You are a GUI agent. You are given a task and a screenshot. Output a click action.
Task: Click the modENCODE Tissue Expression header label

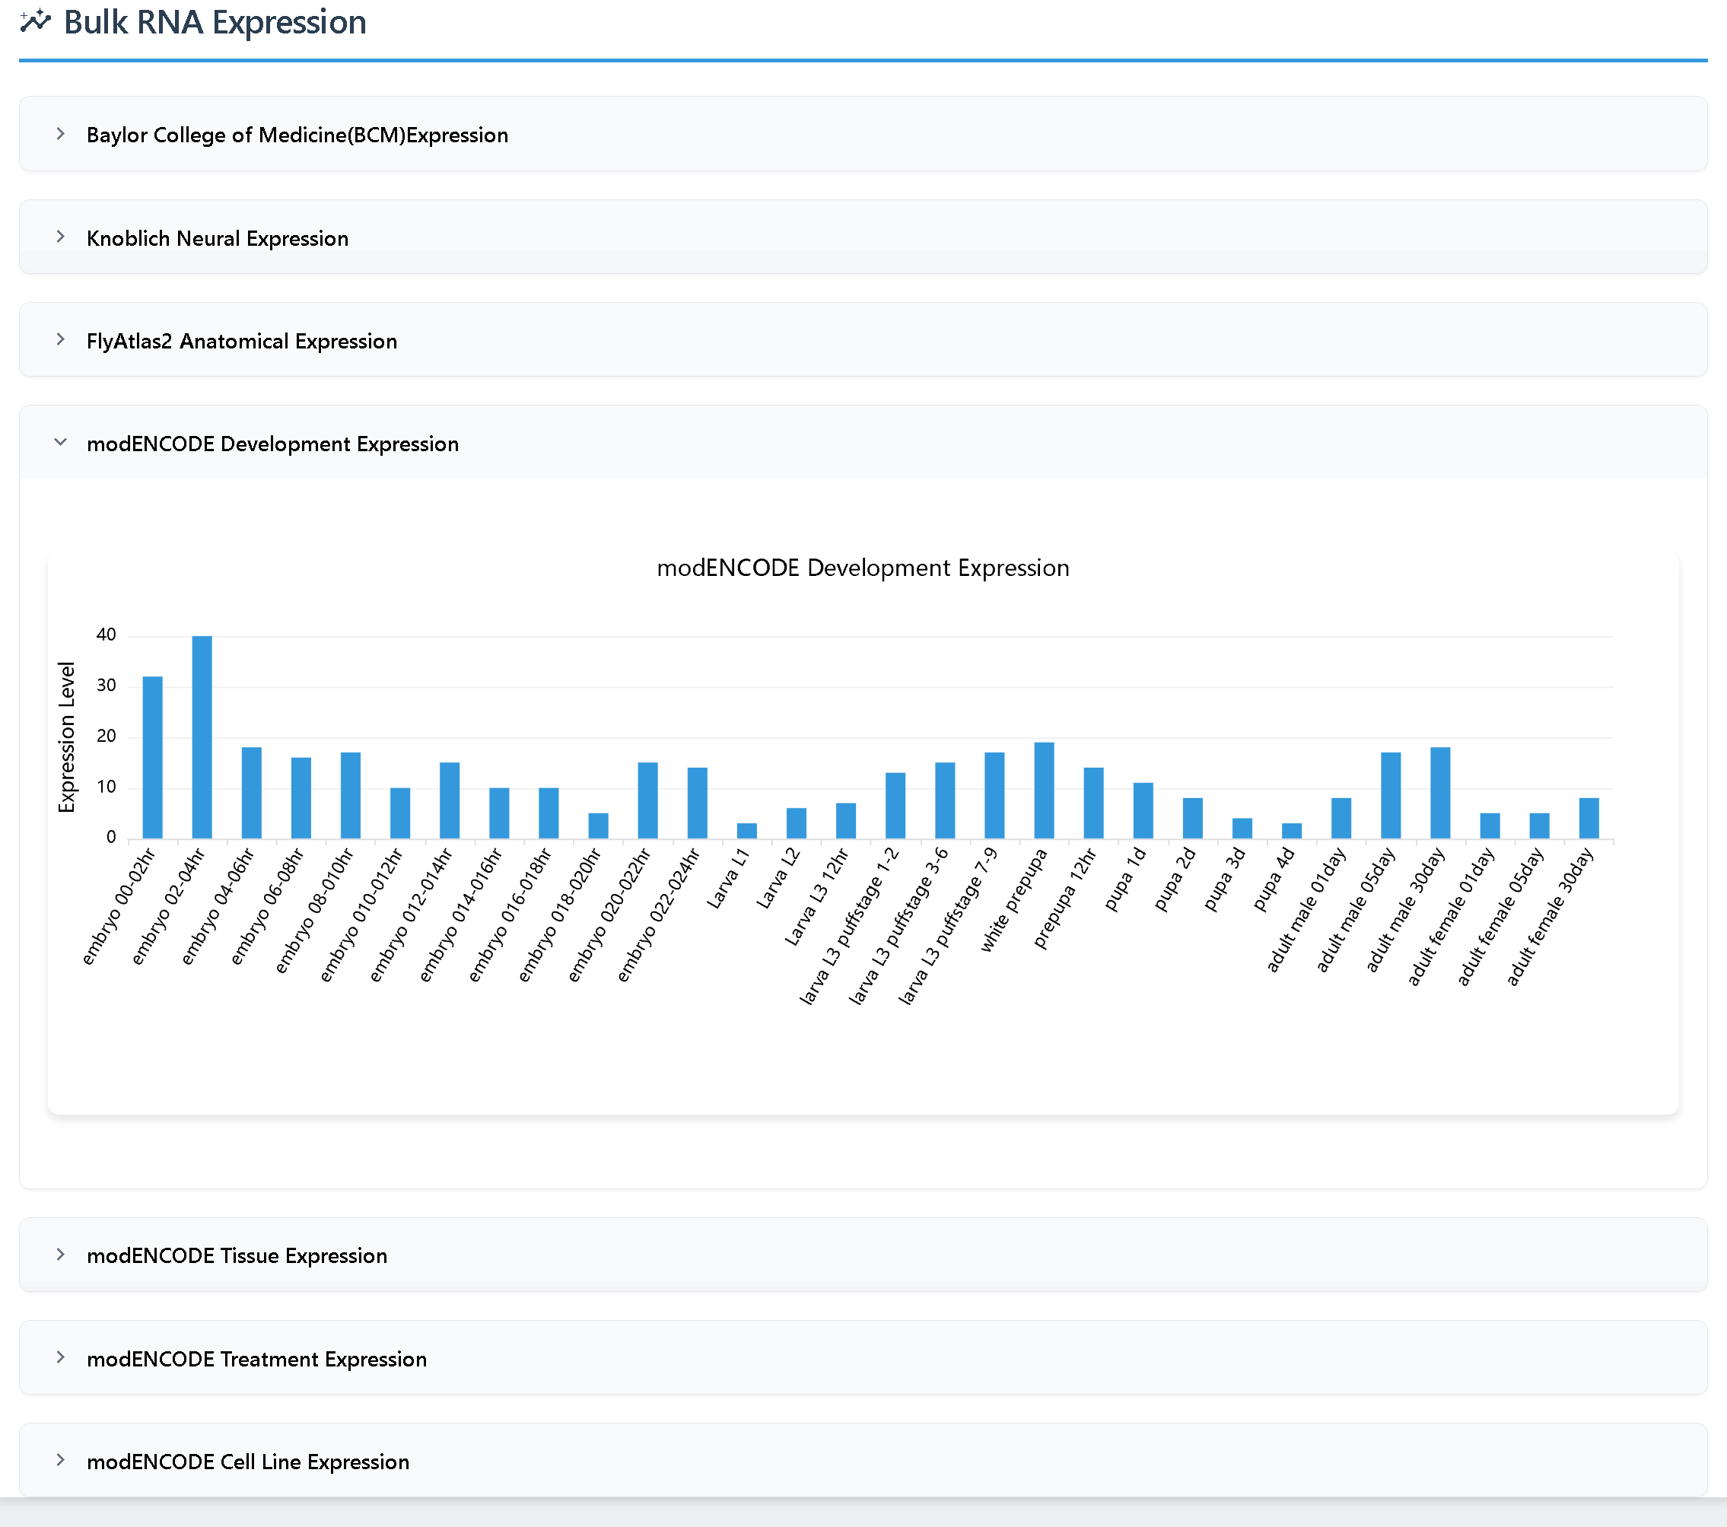pos(237,1255)
